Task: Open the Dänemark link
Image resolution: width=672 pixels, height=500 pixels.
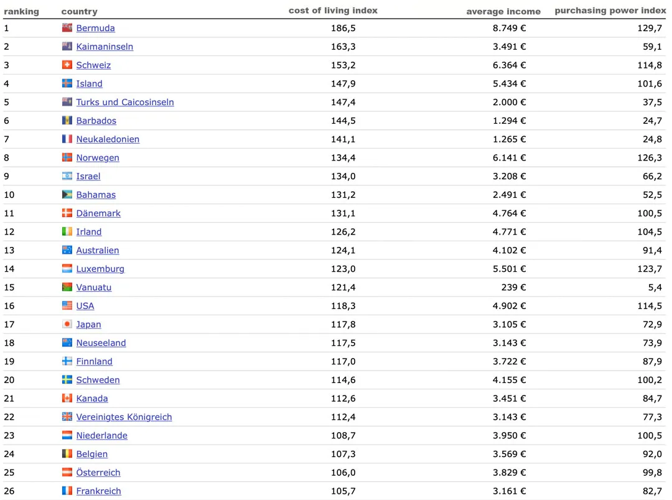Action: 98,213
